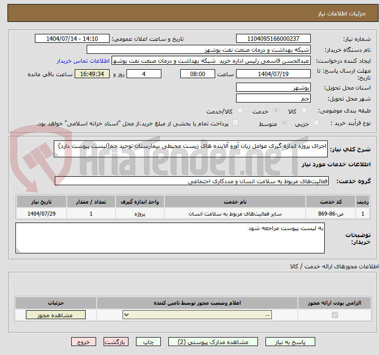Click the تعداد / مقدار column header
379x355 pixels.
pyautogui.click(x=91, y=202)
